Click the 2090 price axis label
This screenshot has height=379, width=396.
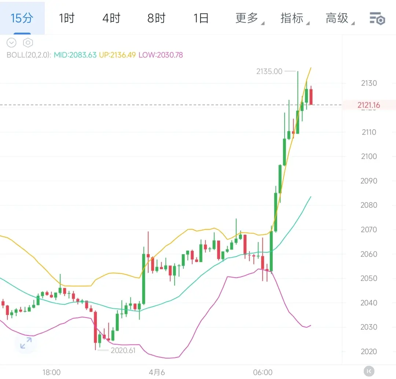click(x=369, y=181)
